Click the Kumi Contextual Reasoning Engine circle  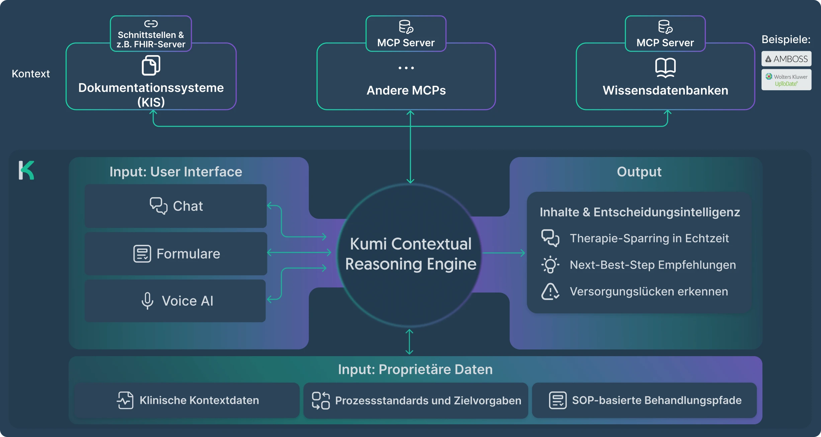point(410,254)
